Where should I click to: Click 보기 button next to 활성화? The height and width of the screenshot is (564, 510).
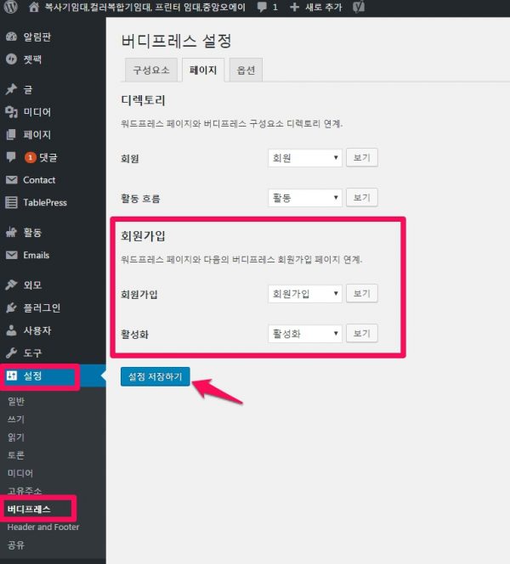click(x=361, y=333)
